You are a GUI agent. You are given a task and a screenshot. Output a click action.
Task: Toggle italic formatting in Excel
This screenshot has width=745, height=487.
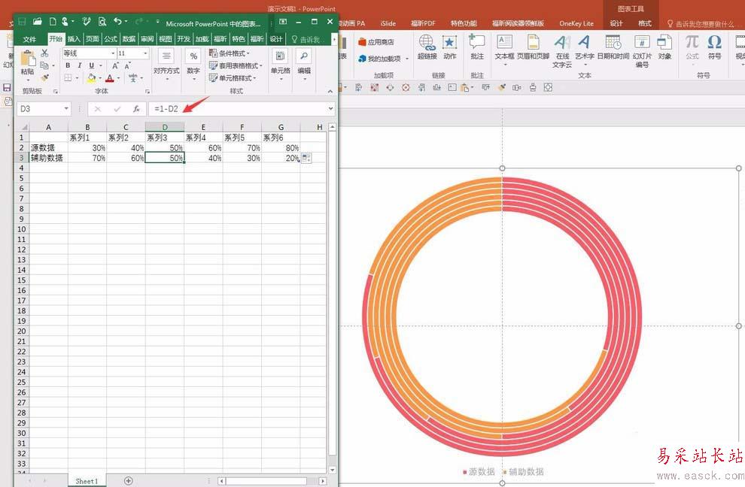79,65
